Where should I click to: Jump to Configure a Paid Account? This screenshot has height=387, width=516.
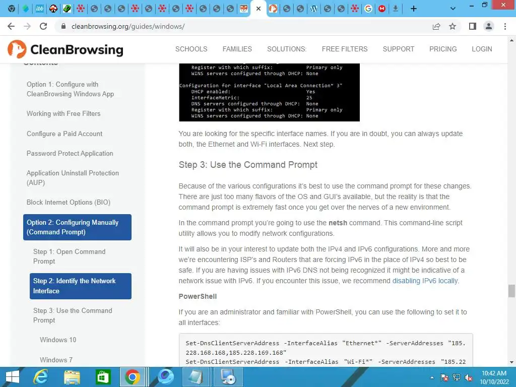[x=64, y=134]
